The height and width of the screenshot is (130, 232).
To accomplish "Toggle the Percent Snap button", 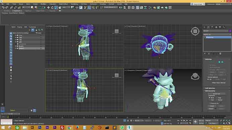I will (93, 8).
